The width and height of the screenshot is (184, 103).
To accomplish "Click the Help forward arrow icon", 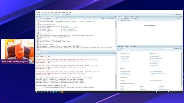I will (120, 48).
